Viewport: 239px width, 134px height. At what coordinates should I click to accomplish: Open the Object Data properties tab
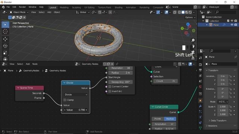pyautogui.click(x=200, y=128)
